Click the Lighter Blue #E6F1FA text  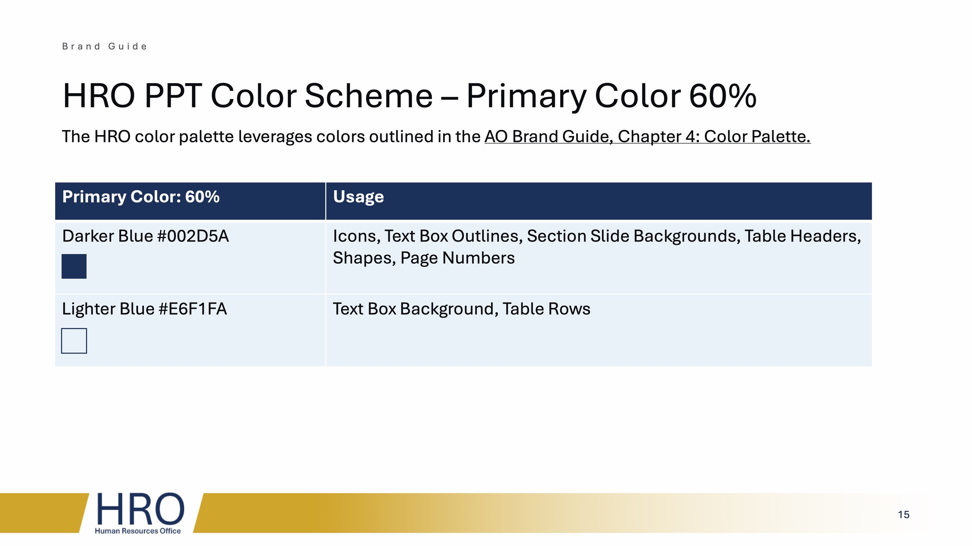tap(144, 309)
